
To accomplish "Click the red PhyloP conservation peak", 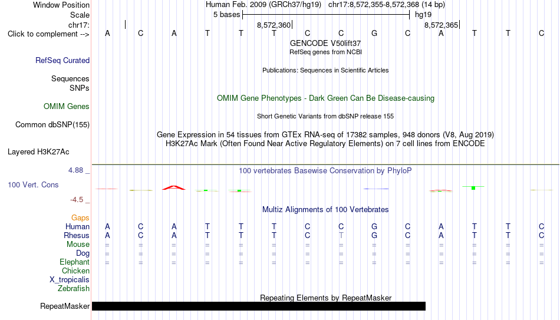I will 174,187.
